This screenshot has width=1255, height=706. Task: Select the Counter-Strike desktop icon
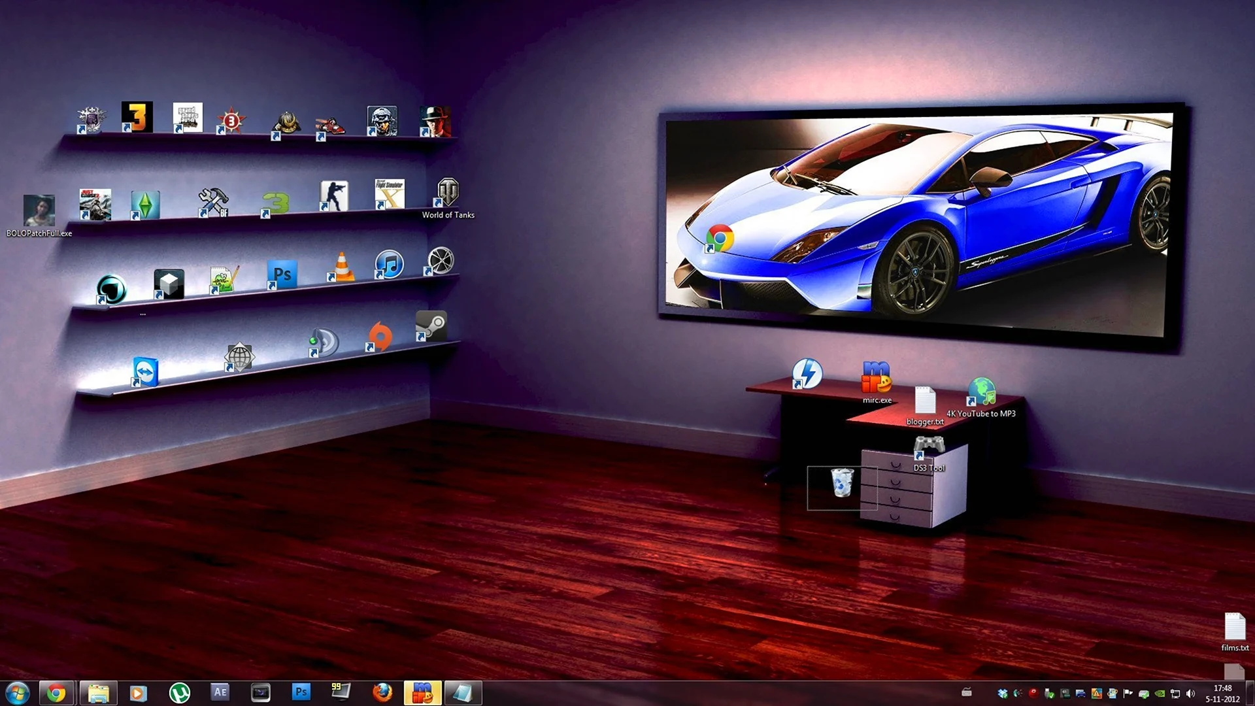pyautogui.click(x=334, y=195)
